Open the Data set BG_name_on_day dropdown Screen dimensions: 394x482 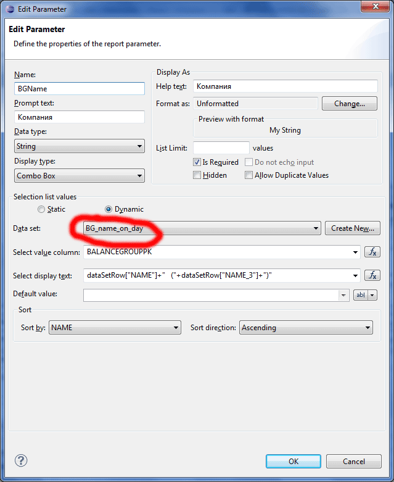pyautogui.click(x=202, y=228)
